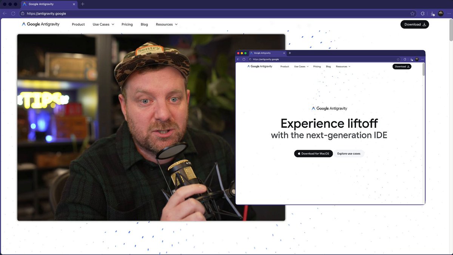Go back using the outer browser's back arrow
The width and height of the screenshot is (453, 255).
[5, 13]
